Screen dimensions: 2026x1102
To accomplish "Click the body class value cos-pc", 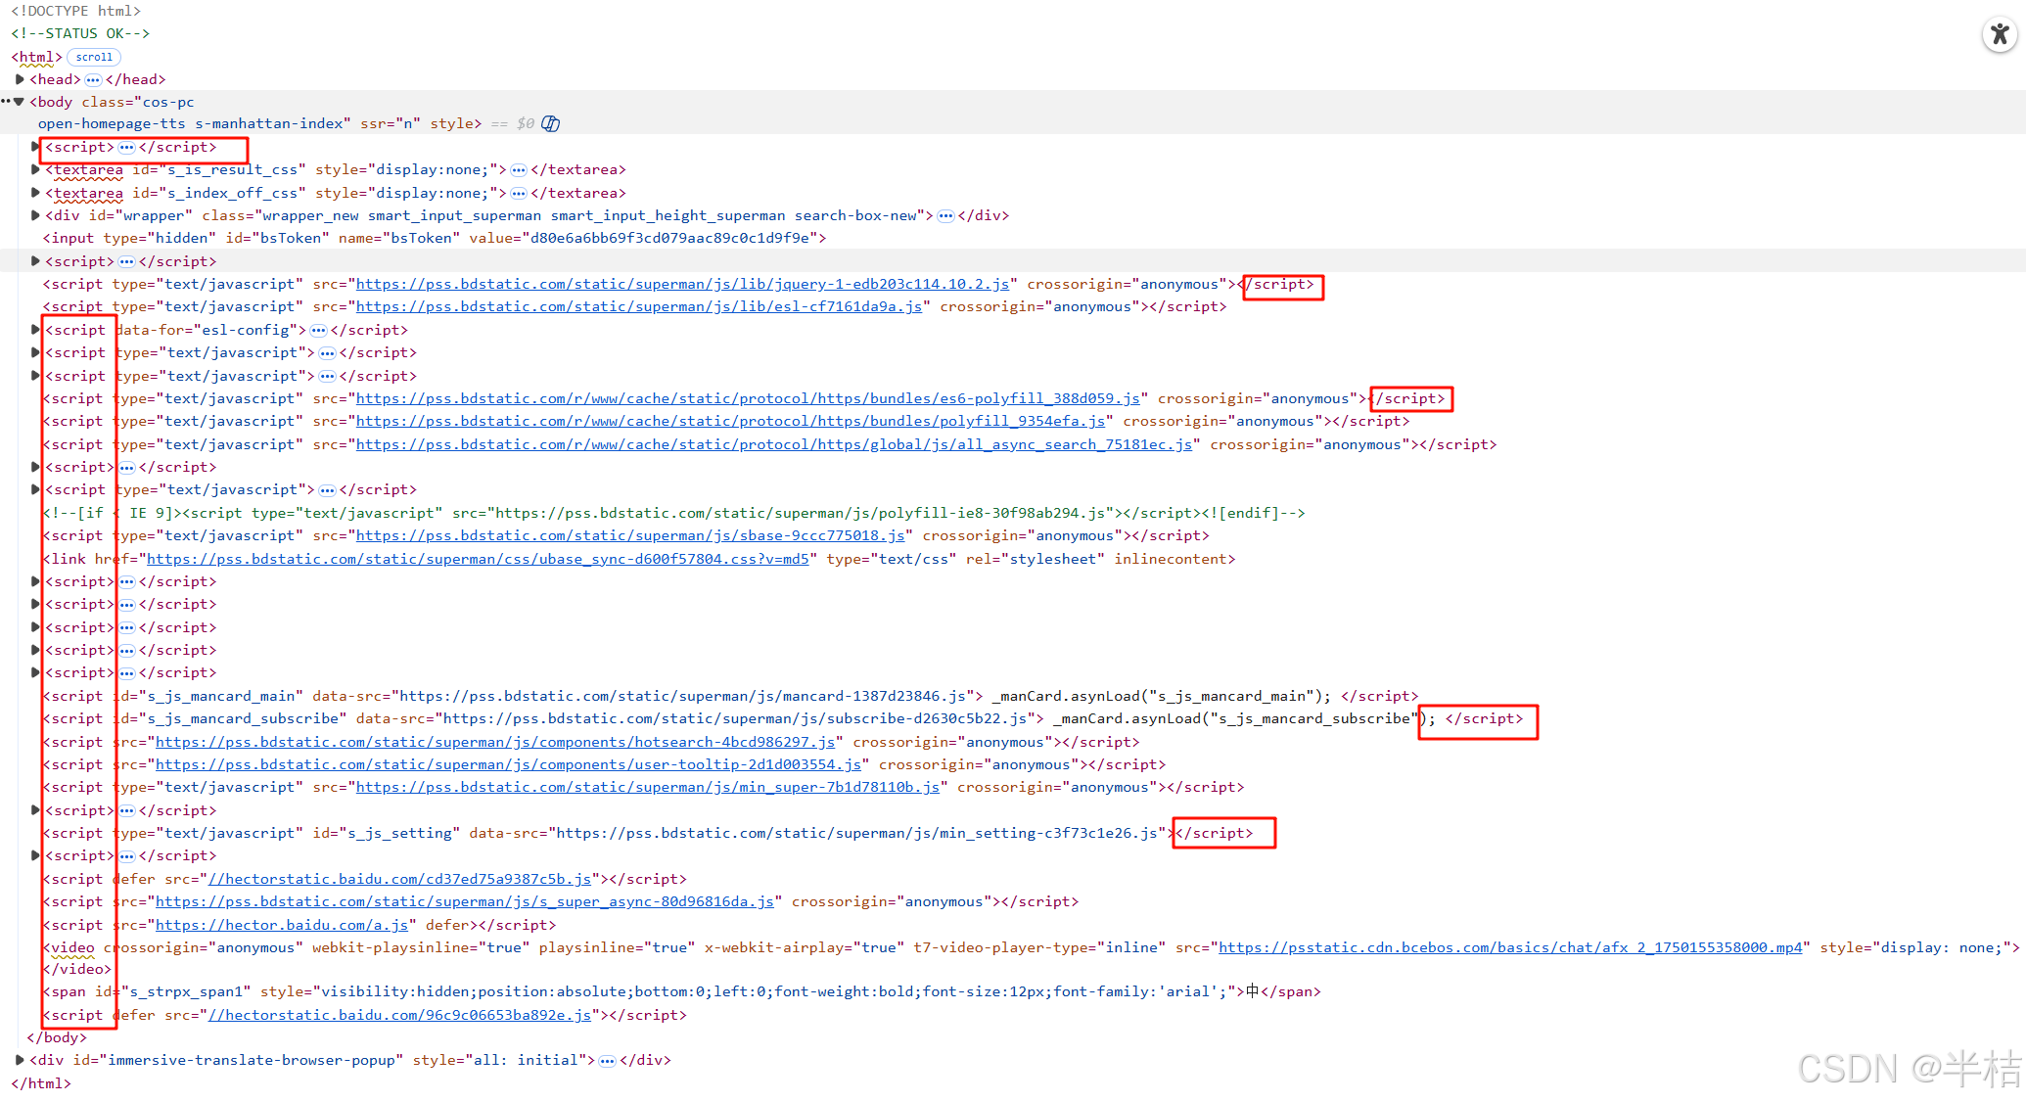I will [168, 102].
